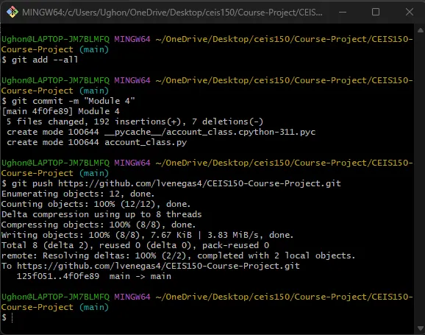Click '125f051..4f0fe89 main -> main' line
This screenshot has width=425, height=335.
pyautogui.click(x=94, y=276)
